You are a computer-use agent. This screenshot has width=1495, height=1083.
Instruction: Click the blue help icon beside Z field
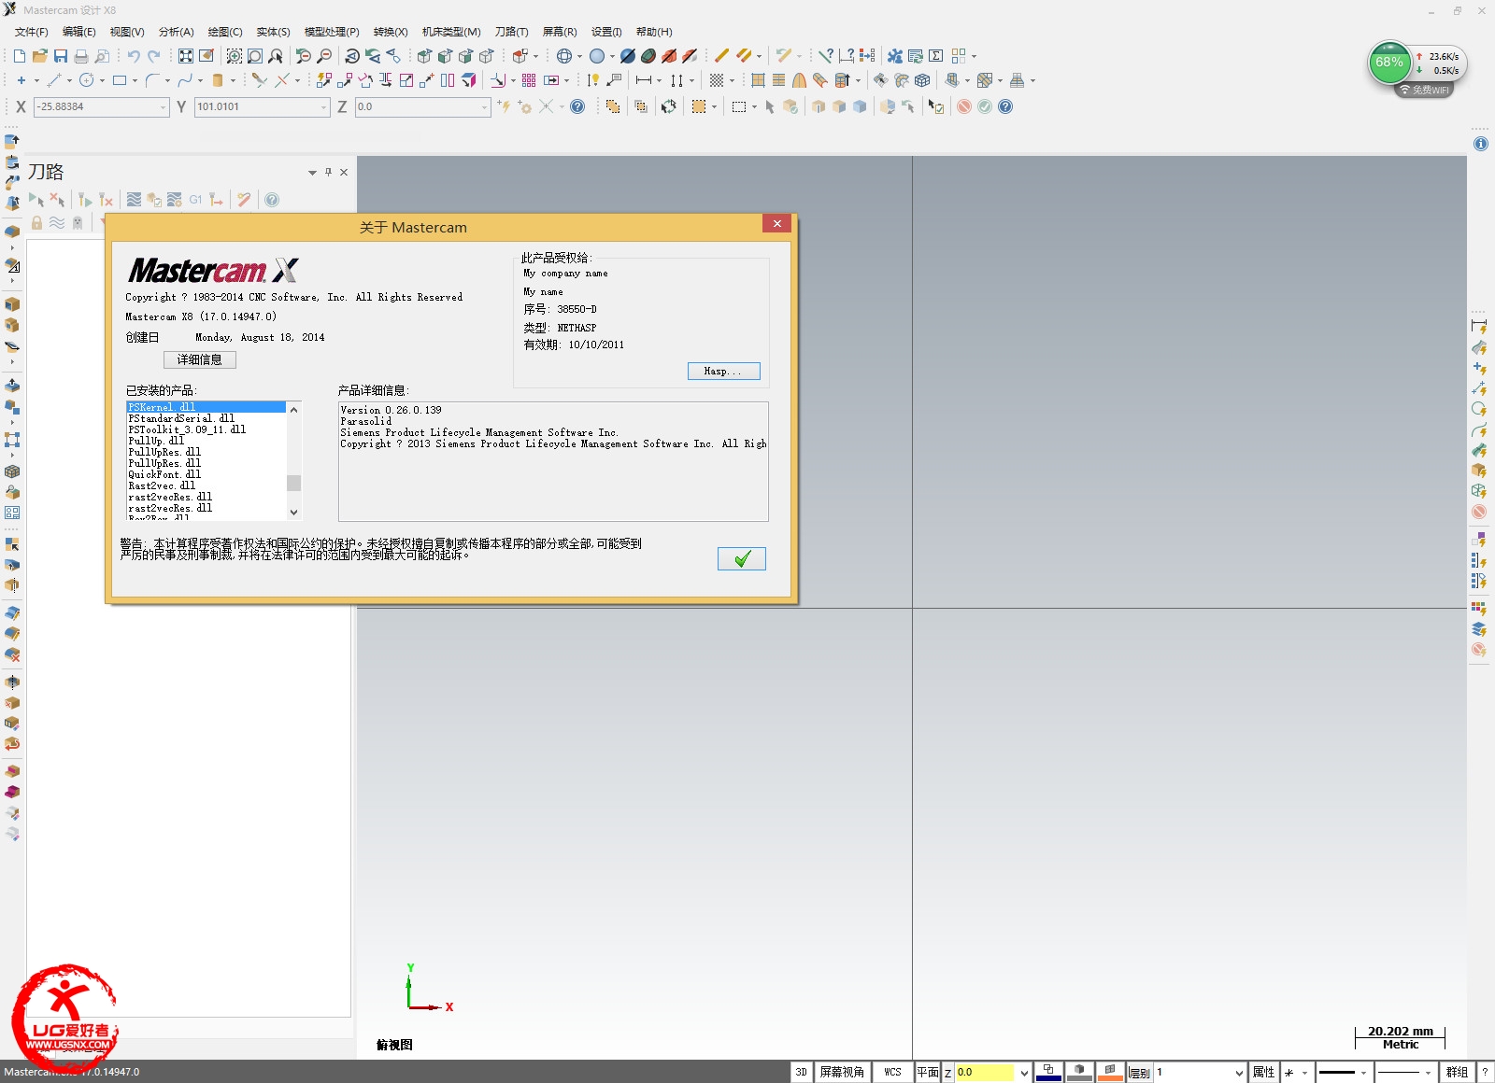point(577,106)
